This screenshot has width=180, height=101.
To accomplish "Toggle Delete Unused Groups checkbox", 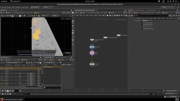I will [142, 29].
